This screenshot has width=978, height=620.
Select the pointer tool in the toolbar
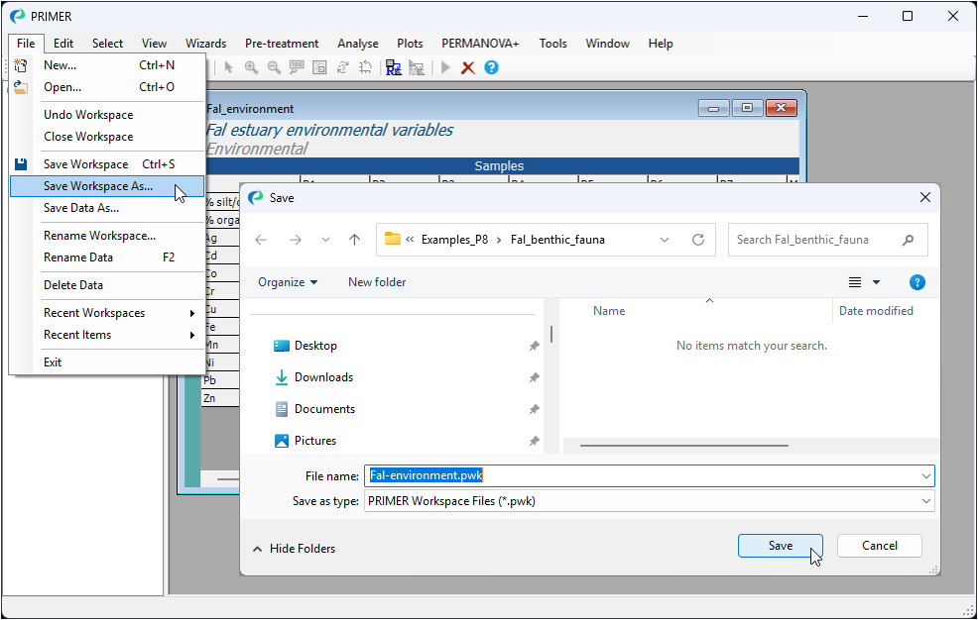(228, 67)
